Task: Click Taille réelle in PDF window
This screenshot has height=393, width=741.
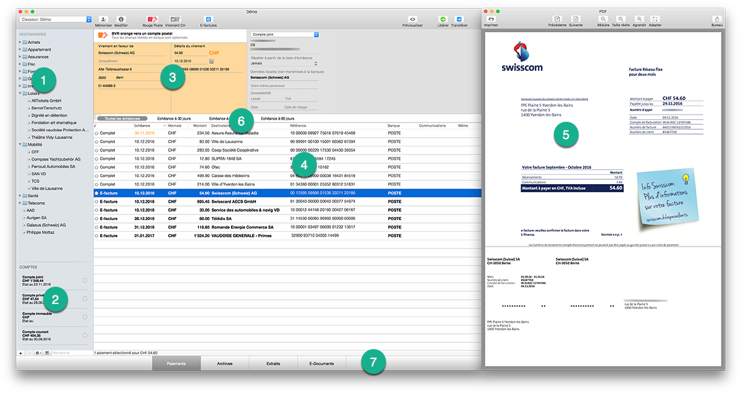Action: [621, 19]
